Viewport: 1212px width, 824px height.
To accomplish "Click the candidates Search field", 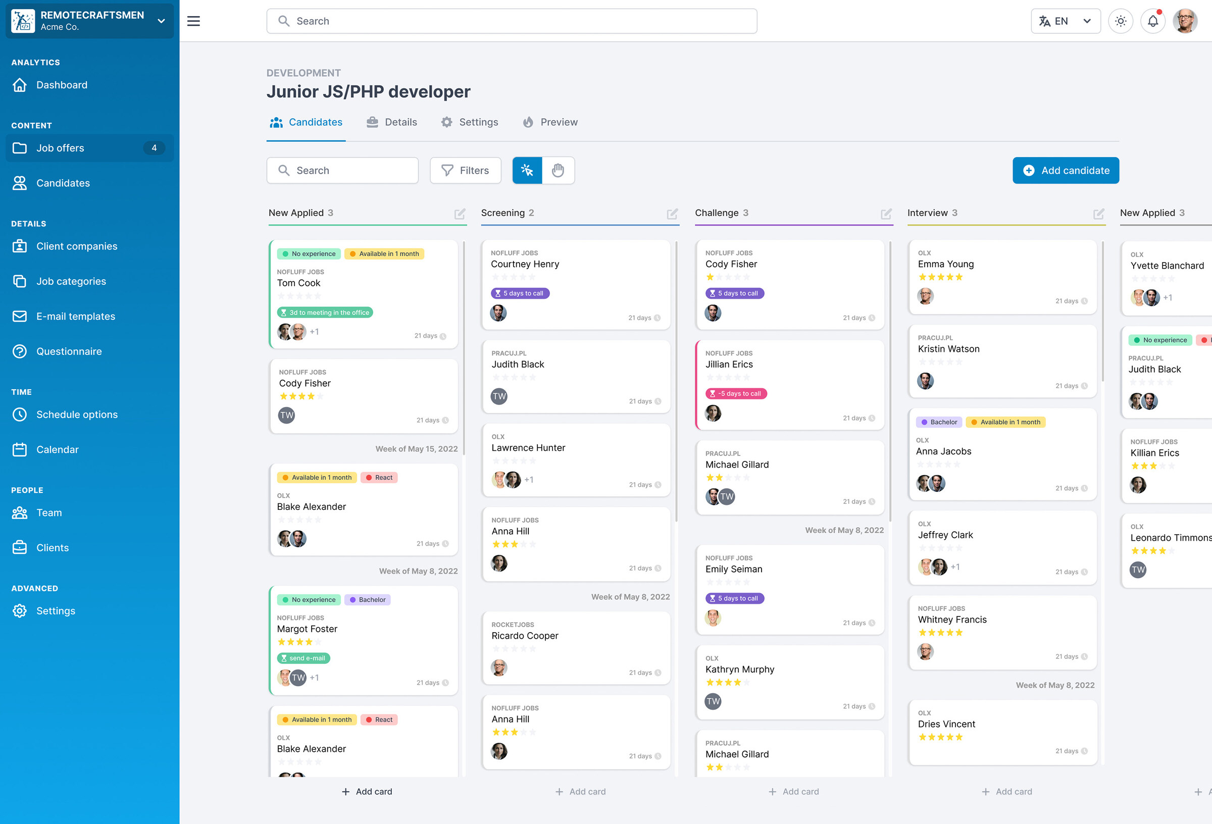I will point(342,171).
